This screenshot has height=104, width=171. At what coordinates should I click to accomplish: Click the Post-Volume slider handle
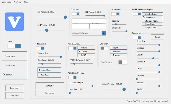tap(47, 30)
